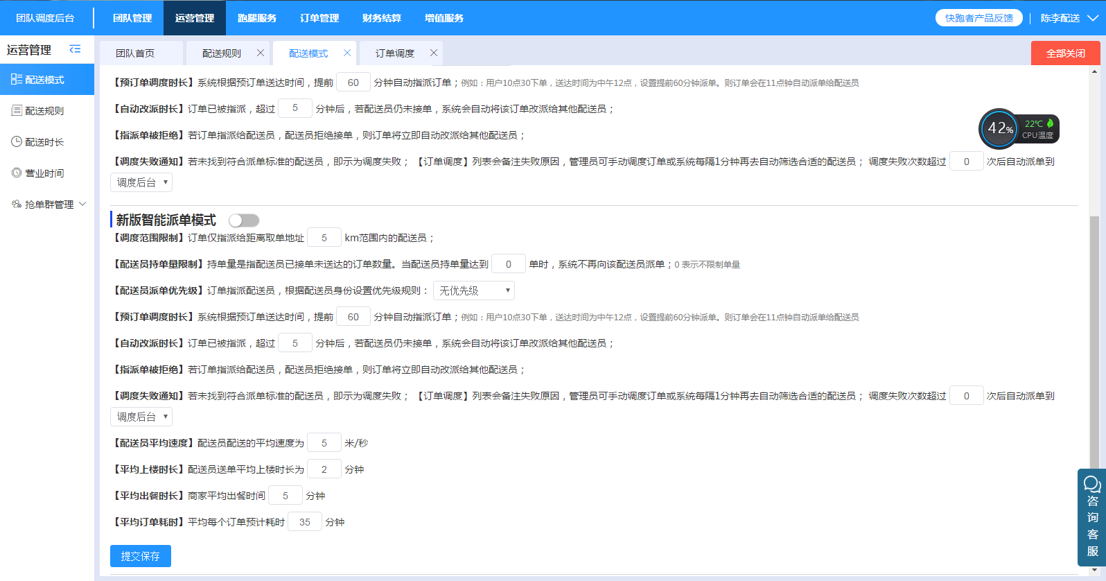Switch to the 订单调度 tab
The image size is (1106, 581).
click(395, 53)
